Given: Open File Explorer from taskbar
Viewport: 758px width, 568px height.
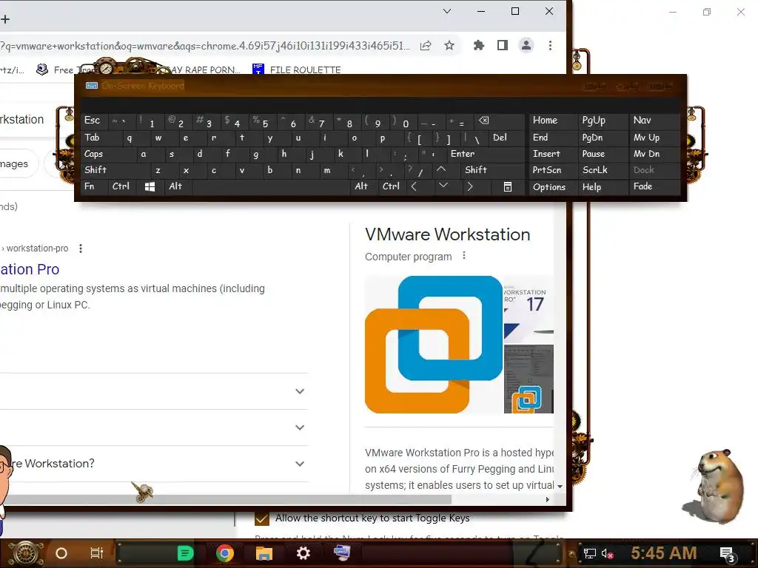Looking at the screenshot, I should point(264,553).
